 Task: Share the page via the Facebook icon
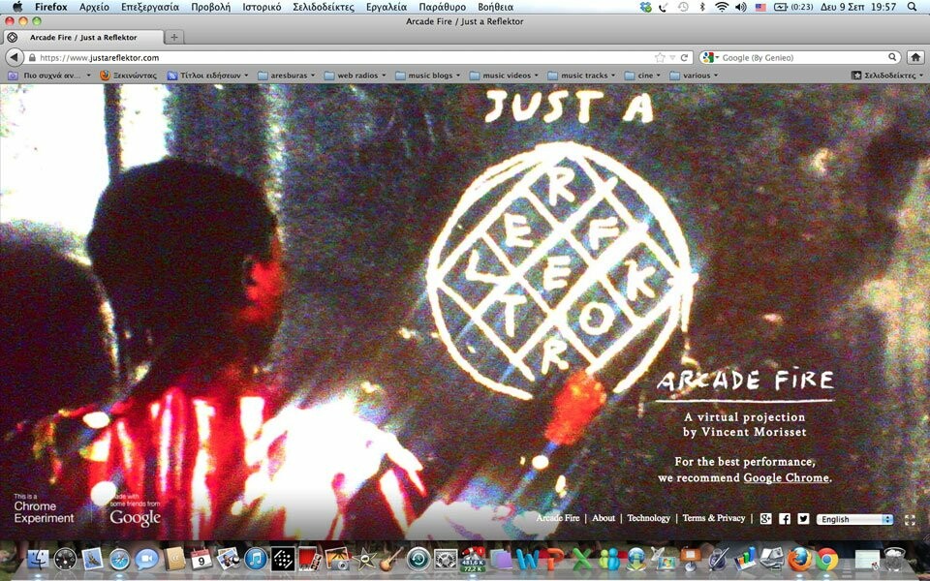coord(785,519)
